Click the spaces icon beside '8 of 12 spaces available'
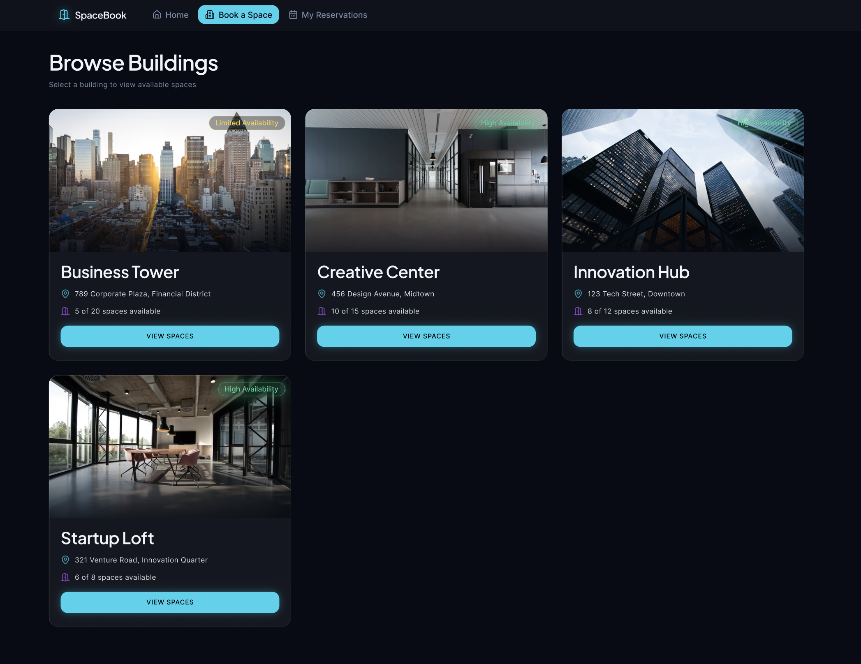The height and width of the screenshot is (664, 861). tap(578, 311)
